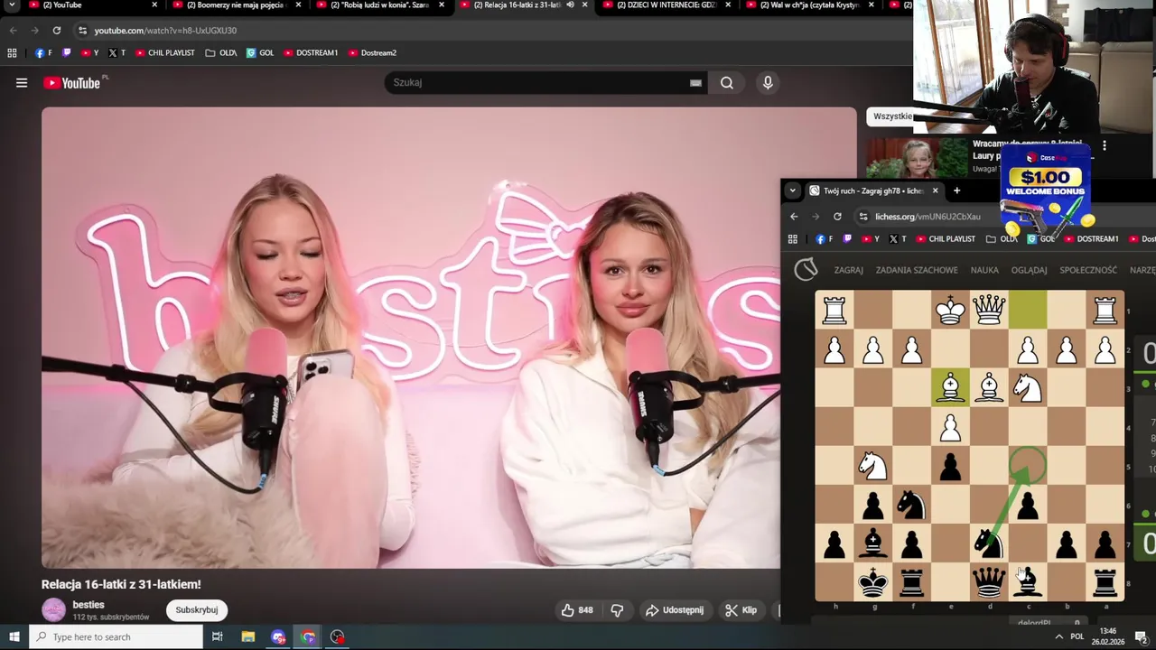Click the YouTube logo home link
This screenshot has height=650, width=1156.
[x=71, y=83]
